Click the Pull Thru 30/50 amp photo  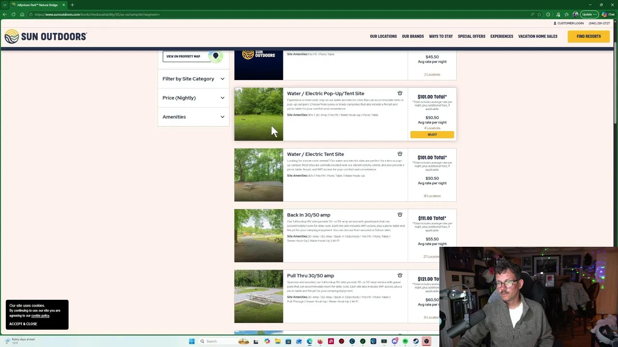tap(259, 296)
